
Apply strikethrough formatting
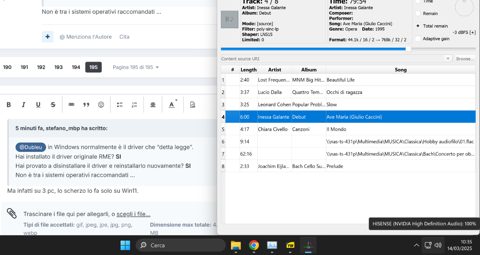53,105
